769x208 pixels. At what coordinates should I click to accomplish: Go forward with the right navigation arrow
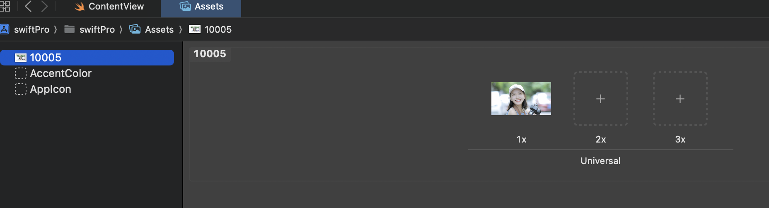click(x=44, y=6)
